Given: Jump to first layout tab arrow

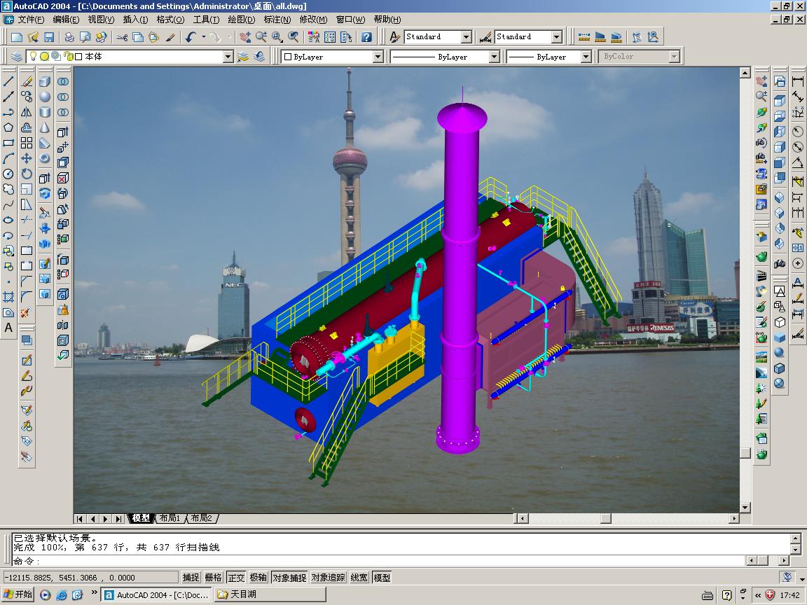Looking at the screenshot, I should [x=80, y=519].
